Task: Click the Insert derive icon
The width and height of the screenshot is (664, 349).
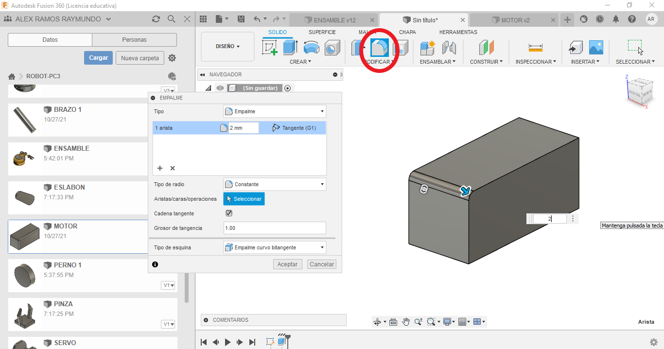Action: (x=576, y=48)
